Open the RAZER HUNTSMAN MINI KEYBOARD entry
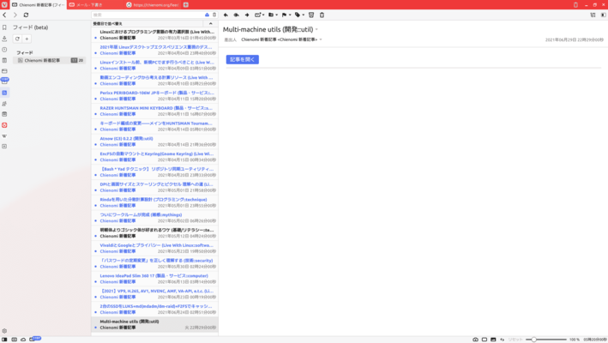 [154, 111]
